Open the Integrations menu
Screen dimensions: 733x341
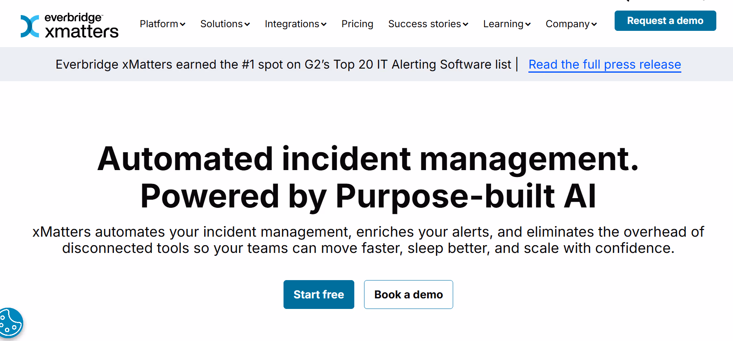(296, 24)
